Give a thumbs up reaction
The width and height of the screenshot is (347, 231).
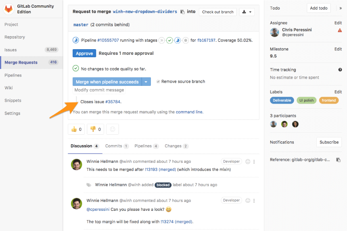(x=76, y=129)
